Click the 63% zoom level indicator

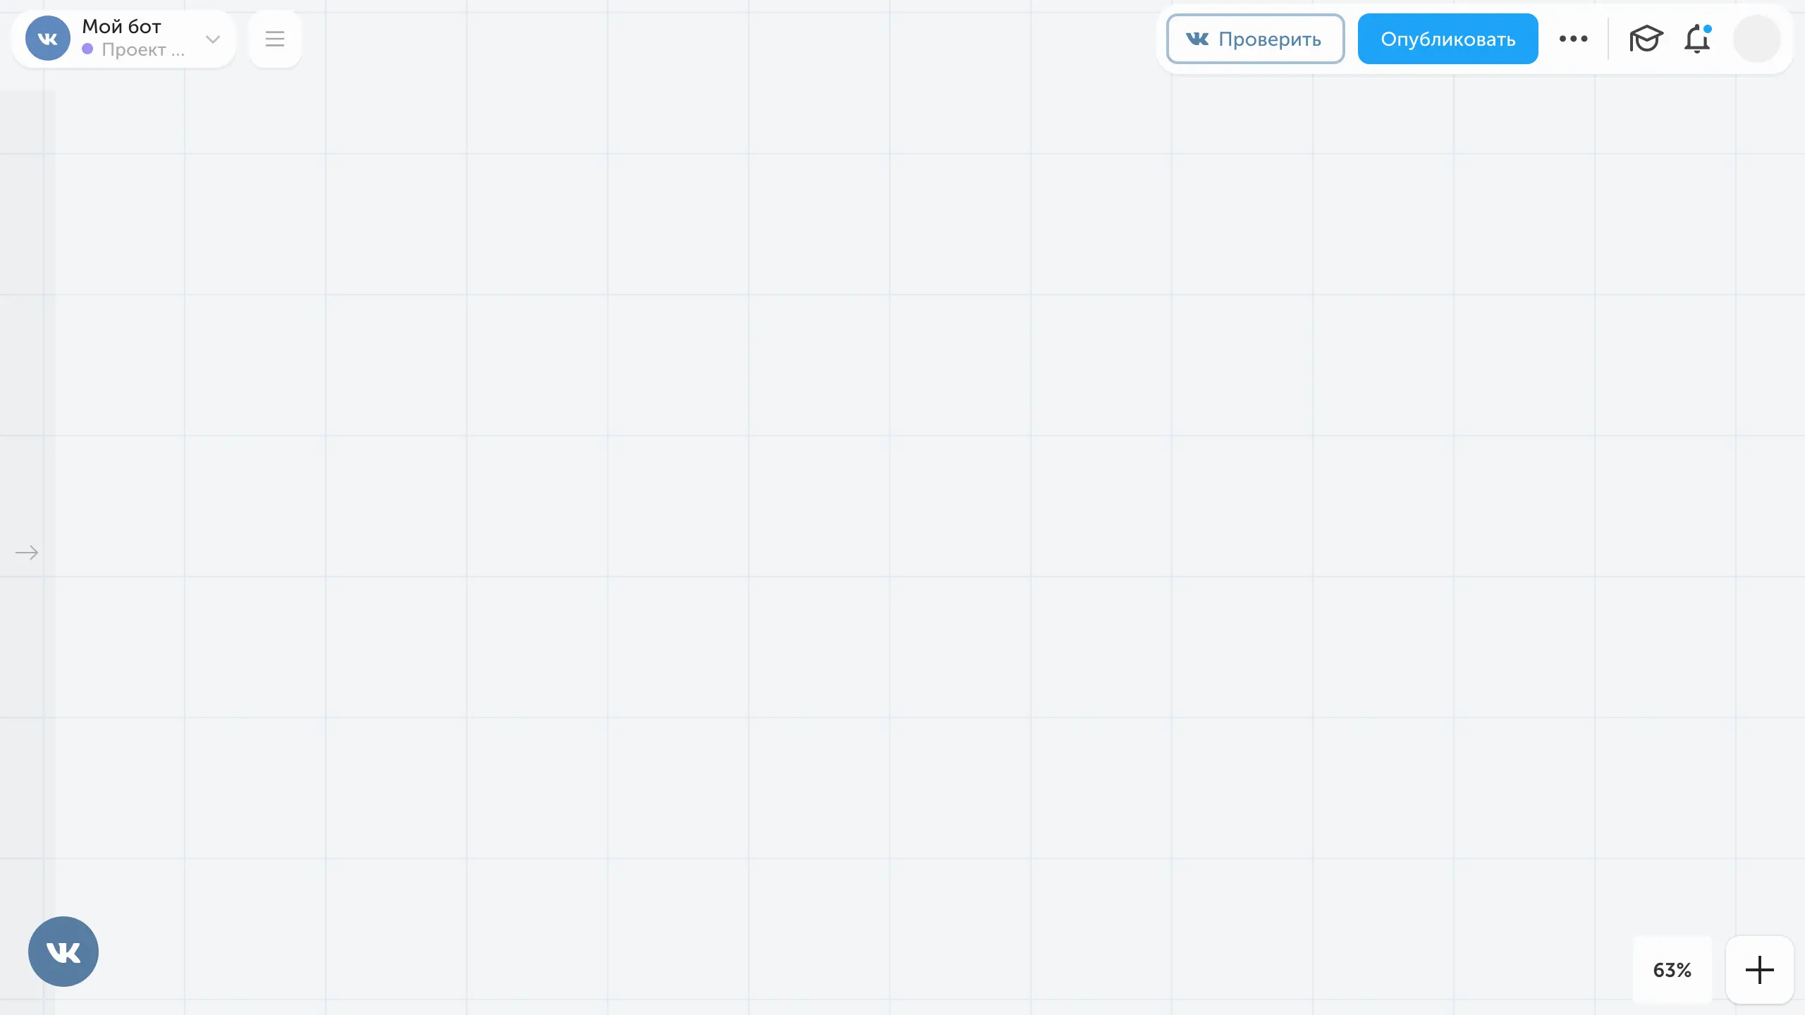pos(1672,970)
